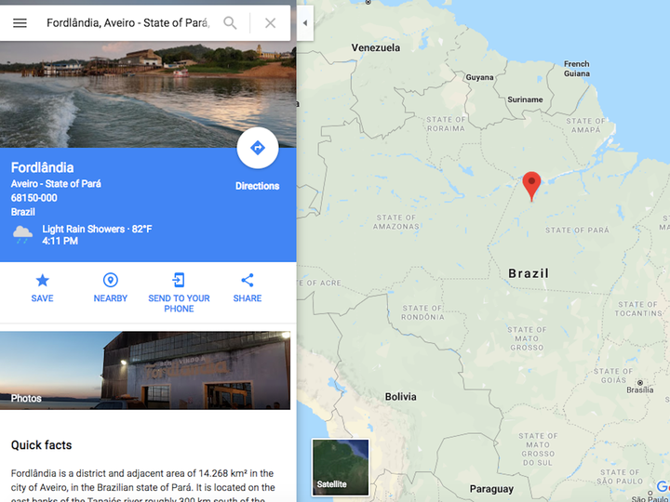Send to your phone icon
The width and height of the screenshot is (670, 502).
179,281
